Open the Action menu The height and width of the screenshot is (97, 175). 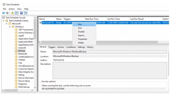pos(12,9)
